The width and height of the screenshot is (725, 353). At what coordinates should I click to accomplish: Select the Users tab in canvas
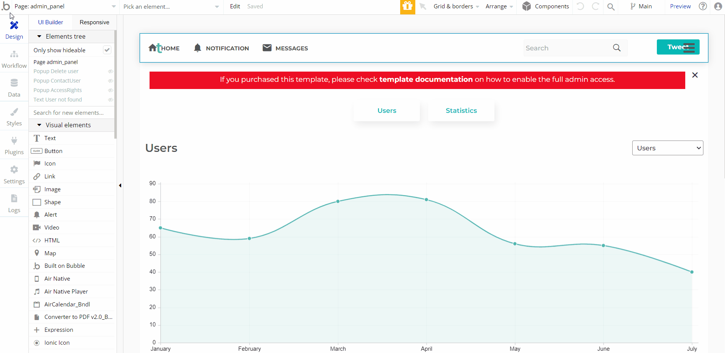point(387,111)
